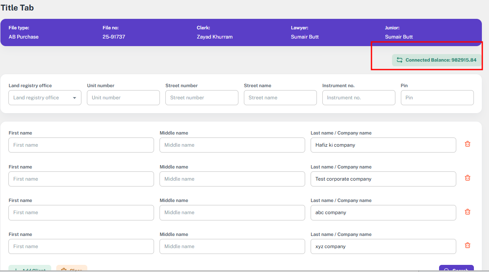Viewport: 489px width, 272px height.
Task: Select the Street name text box
Action: pos(280,98)
